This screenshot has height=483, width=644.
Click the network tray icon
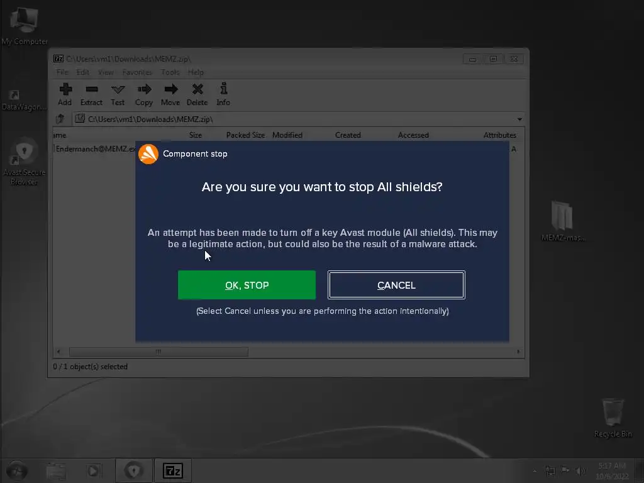coord(550,471)
